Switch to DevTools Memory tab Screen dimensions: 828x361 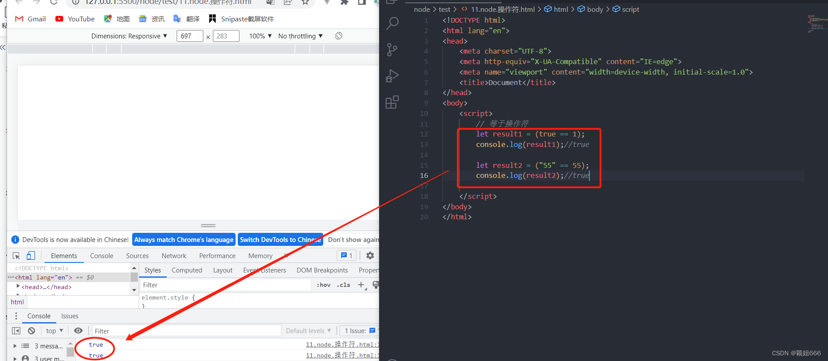260,256
